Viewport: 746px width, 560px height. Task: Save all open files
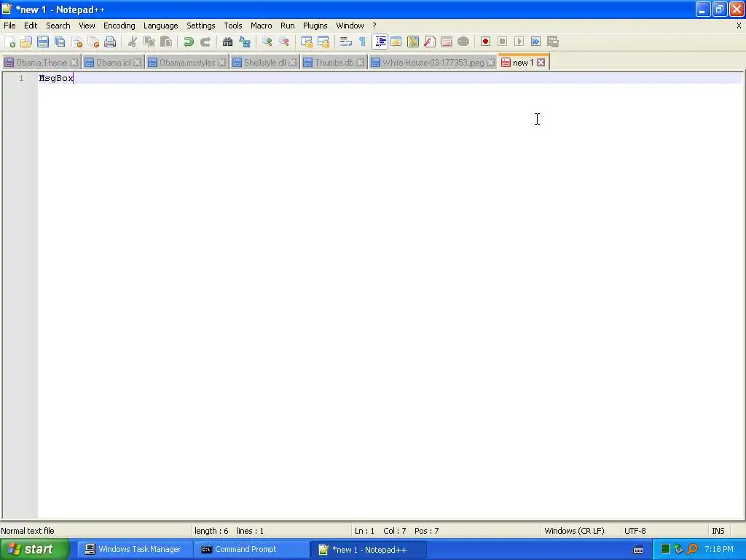pyautogui.click(x=60, y=42)
